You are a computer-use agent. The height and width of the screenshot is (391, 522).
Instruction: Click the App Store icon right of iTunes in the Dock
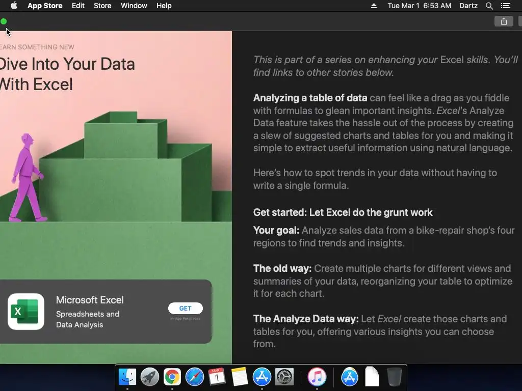point(350,377)
